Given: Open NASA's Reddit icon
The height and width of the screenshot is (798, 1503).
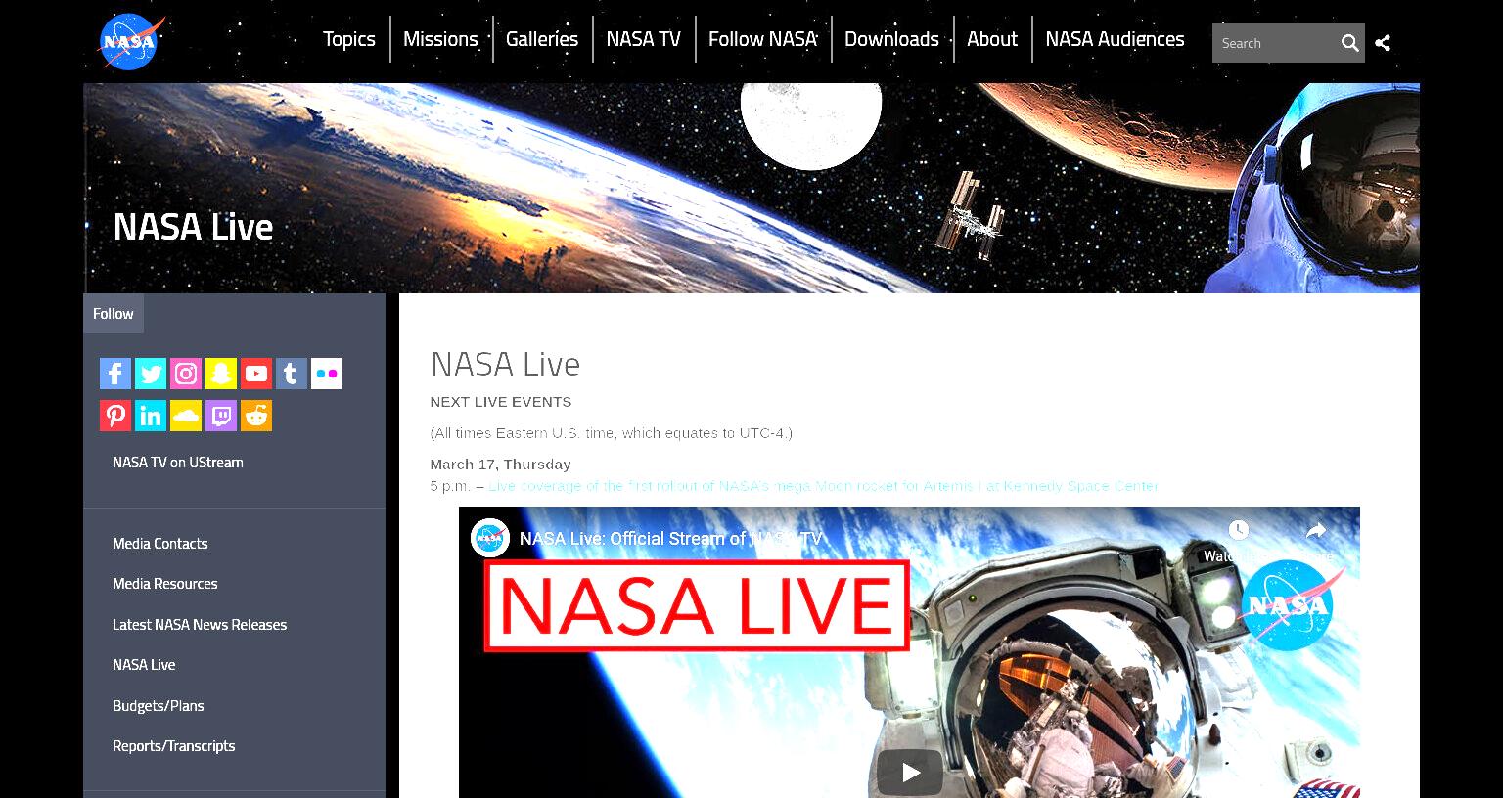Looking at the screenshot, I should (256, 416).
